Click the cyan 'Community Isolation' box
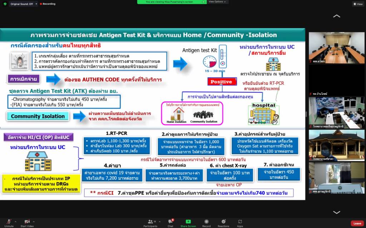 (x=38, y=116)
